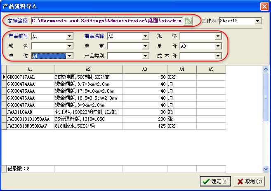Click the 确定 confirm button
271x191 pixels.
pos(215,182)
